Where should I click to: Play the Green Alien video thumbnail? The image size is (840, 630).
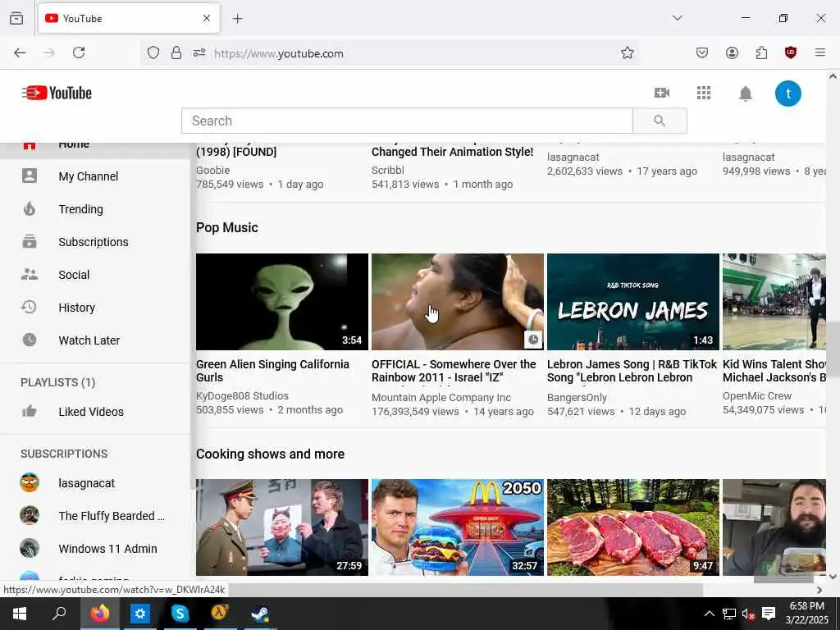point(282,302)
